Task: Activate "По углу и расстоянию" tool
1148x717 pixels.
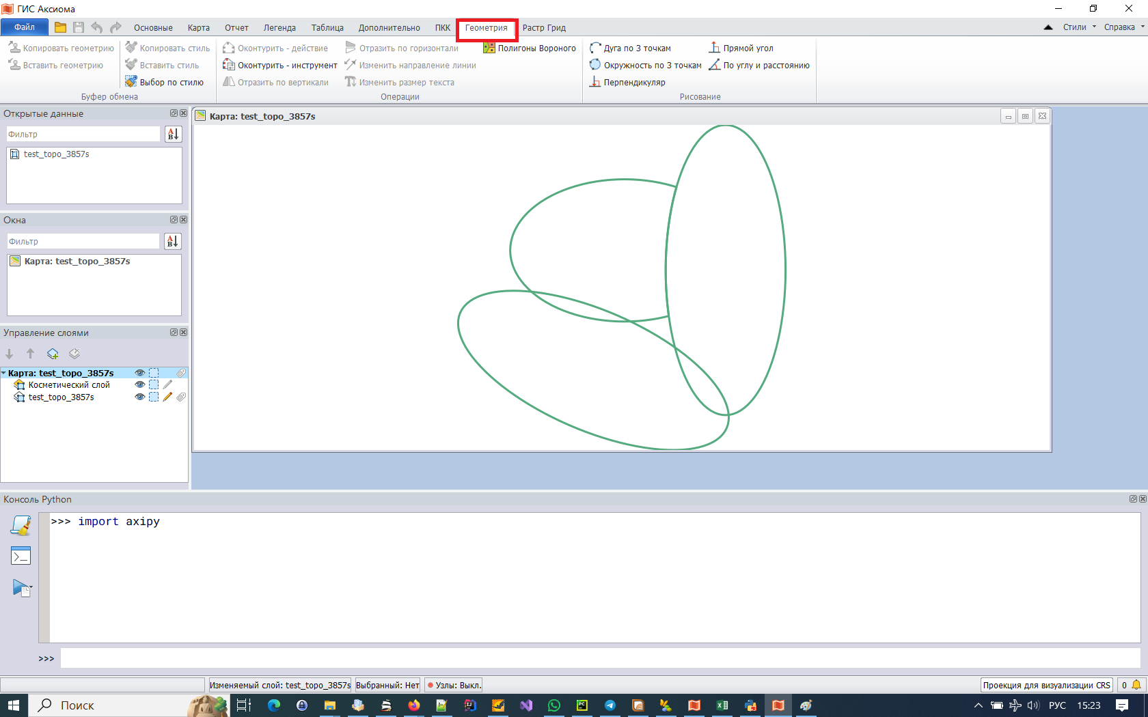Action: (x=760, y=65)
